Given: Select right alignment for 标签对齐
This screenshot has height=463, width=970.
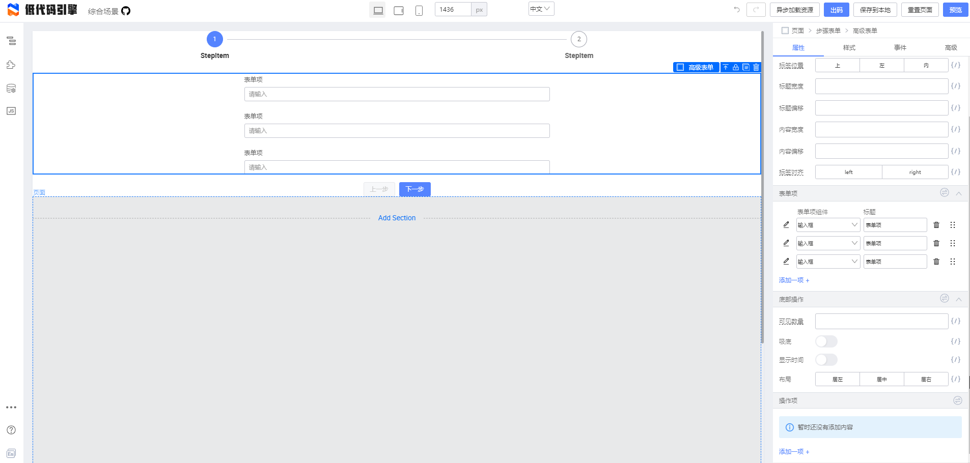Looking at the screenshot, I should (x=914, y=172).
